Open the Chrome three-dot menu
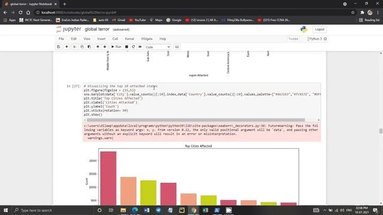 coord(378,13)
